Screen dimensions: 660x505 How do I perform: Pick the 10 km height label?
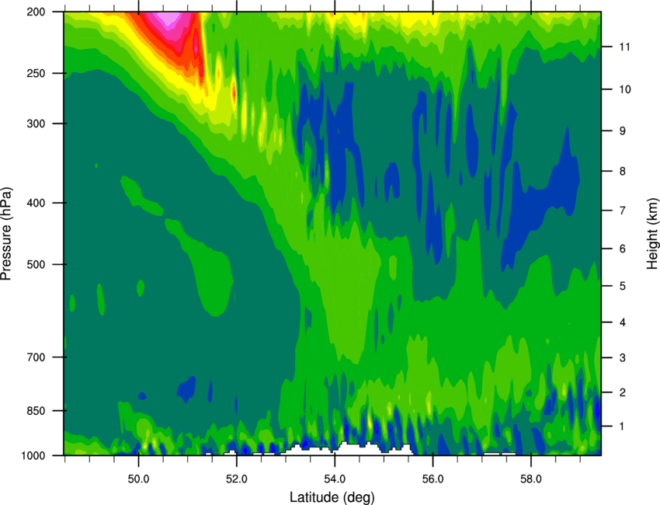625,89
